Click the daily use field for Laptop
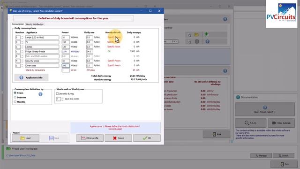 coord(90,47)
